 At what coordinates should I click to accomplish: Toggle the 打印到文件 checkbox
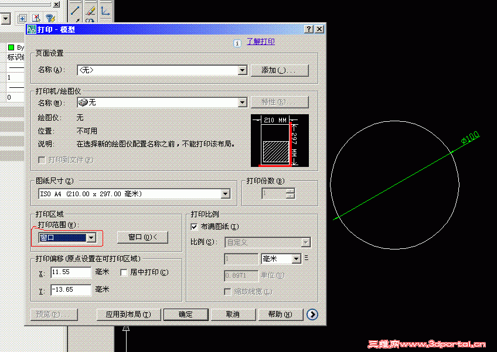(41, 160)
